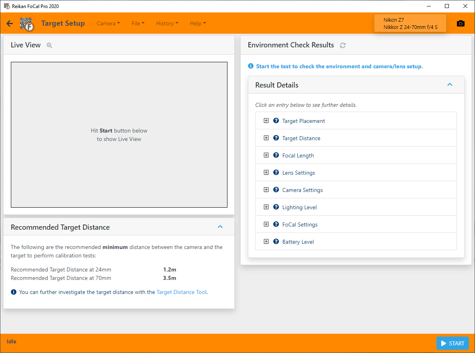Click the FoCal QR logo icon
Viewport: 475px width, 353px height.
[27, 24]
